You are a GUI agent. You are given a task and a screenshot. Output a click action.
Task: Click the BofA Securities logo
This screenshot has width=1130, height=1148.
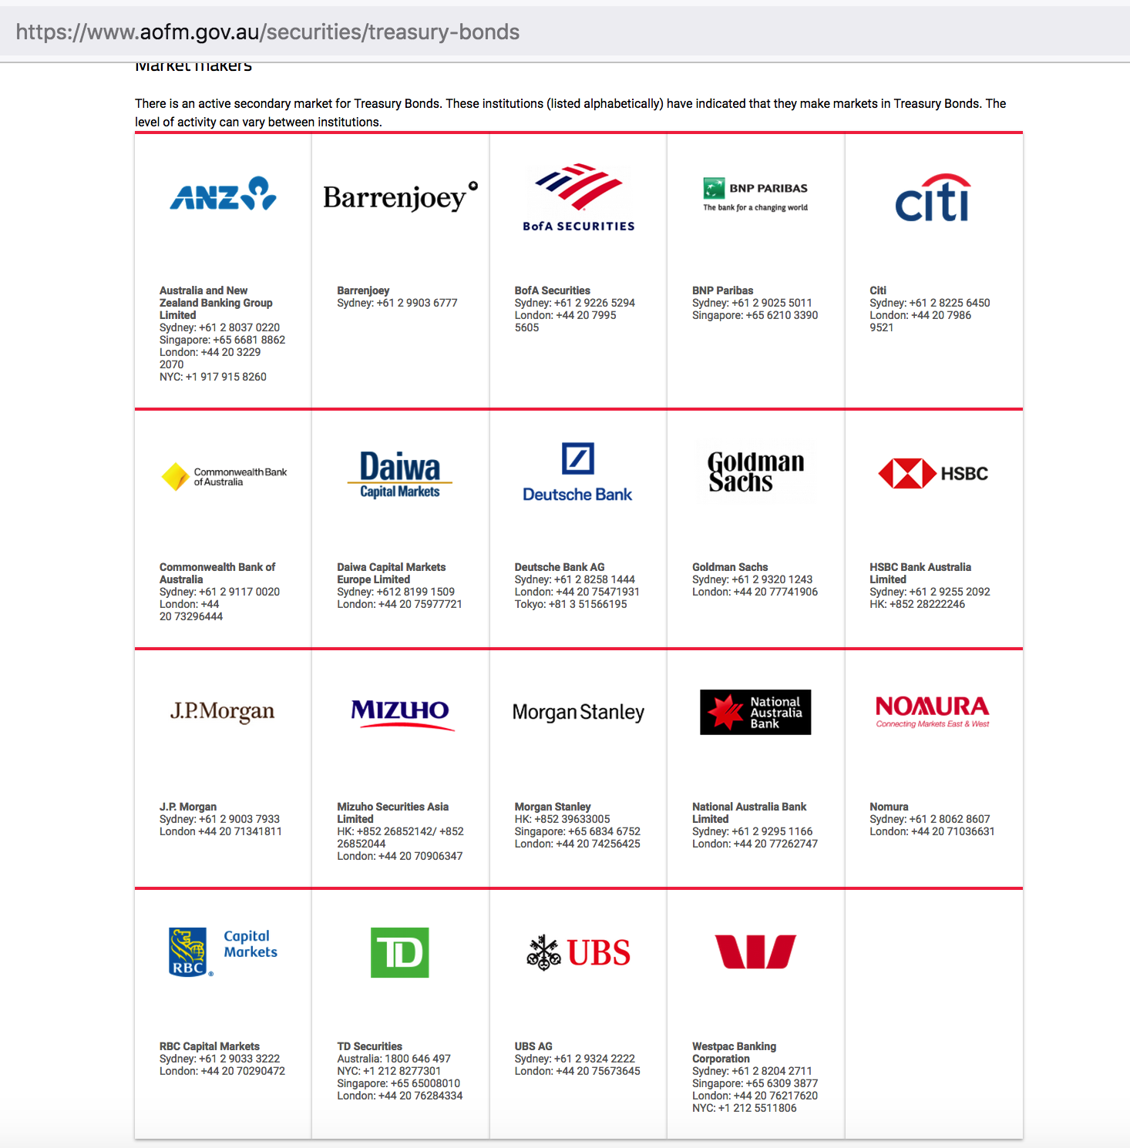click(579, 197)
